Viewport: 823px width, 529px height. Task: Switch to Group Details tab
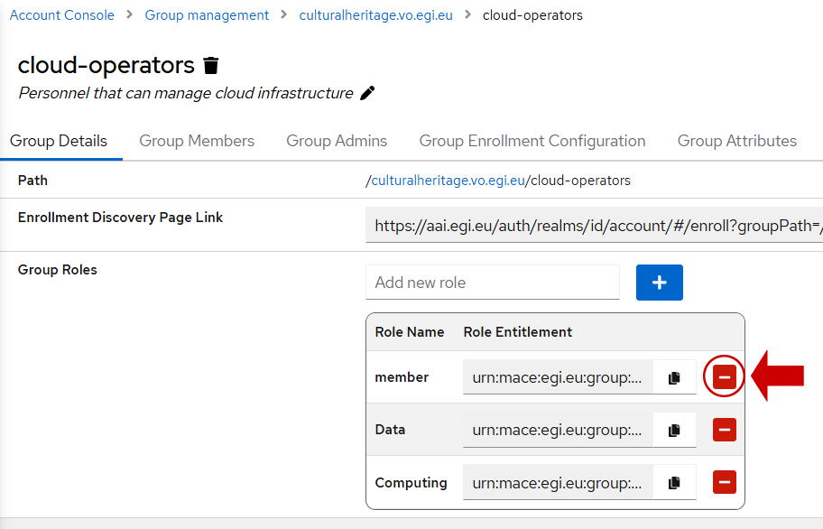(x=59, y=141)
